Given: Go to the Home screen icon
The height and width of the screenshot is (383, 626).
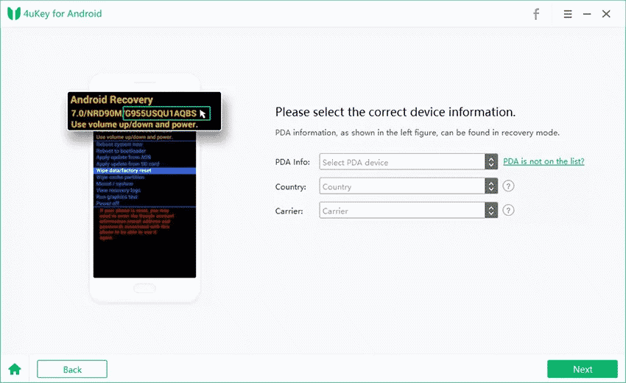Looking at the screenshot, I should click(14, 369).
